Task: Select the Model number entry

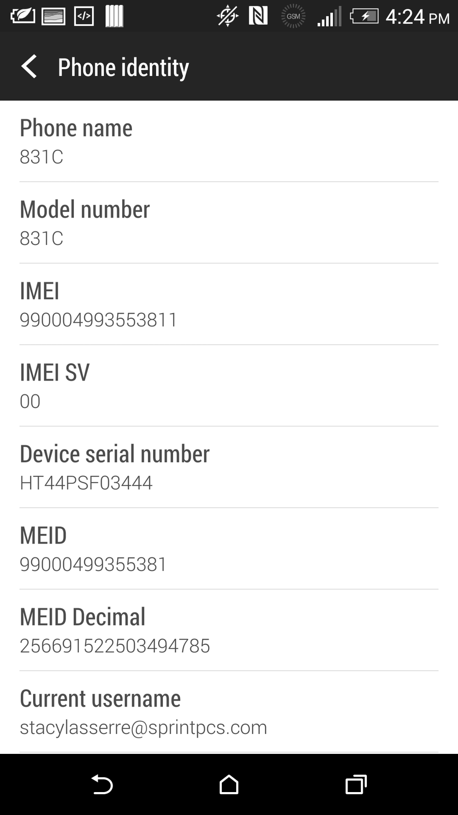Action: (229, 223)
